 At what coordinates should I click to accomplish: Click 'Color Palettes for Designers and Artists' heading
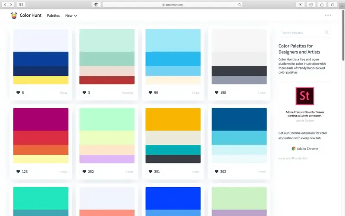[299, 49]
